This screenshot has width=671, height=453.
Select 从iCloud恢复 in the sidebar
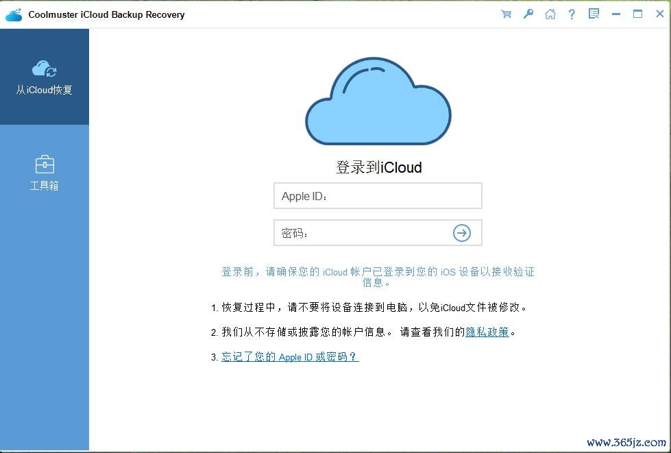click(x=45, y=77)
